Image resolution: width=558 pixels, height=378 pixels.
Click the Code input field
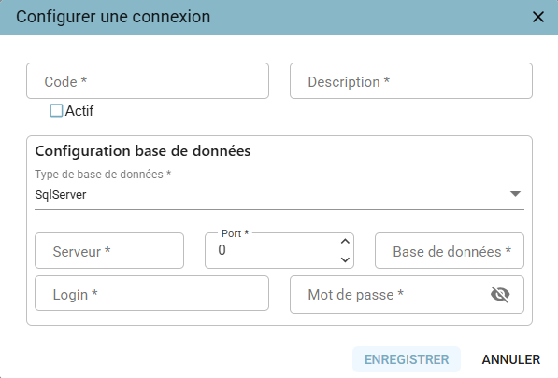point(148,81)
